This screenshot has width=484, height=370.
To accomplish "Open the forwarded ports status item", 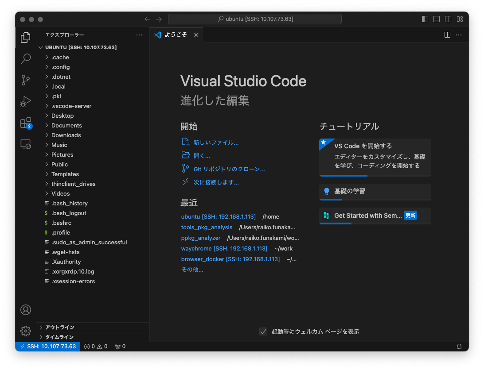I will pos(121,347).
